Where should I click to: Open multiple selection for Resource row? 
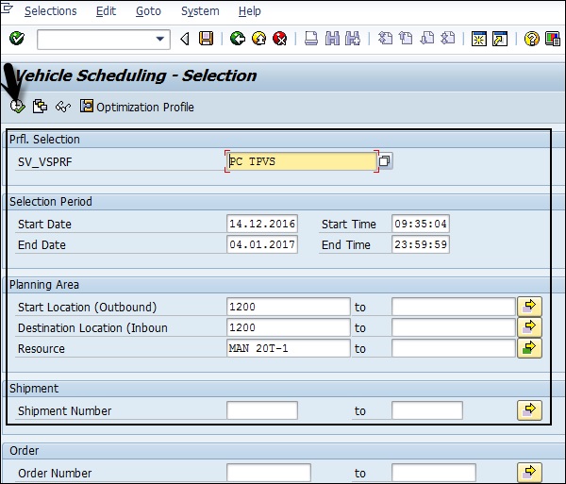coord(529,348)
